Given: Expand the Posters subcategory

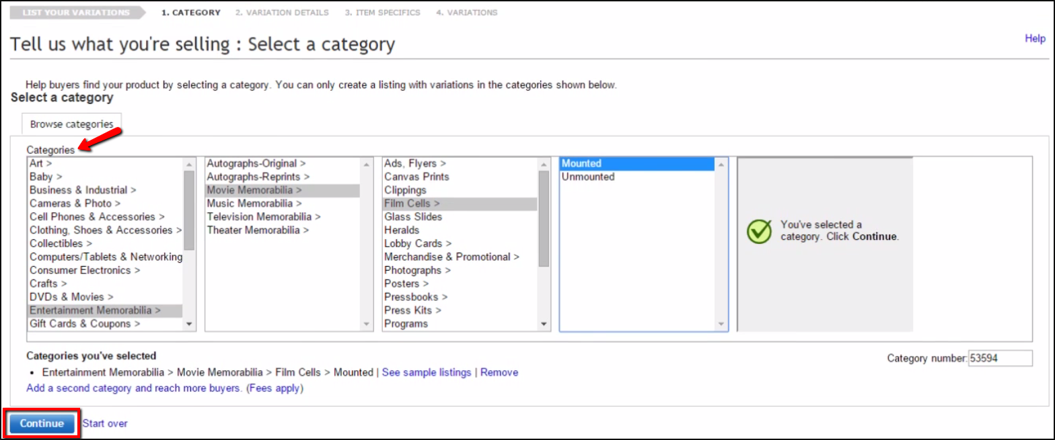Looking at the screenshot, I should click(406, 283).
